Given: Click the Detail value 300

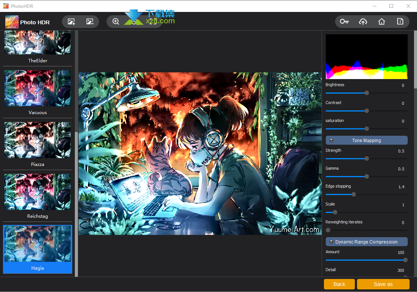Looking at the screenshot, I should [401, 270].
